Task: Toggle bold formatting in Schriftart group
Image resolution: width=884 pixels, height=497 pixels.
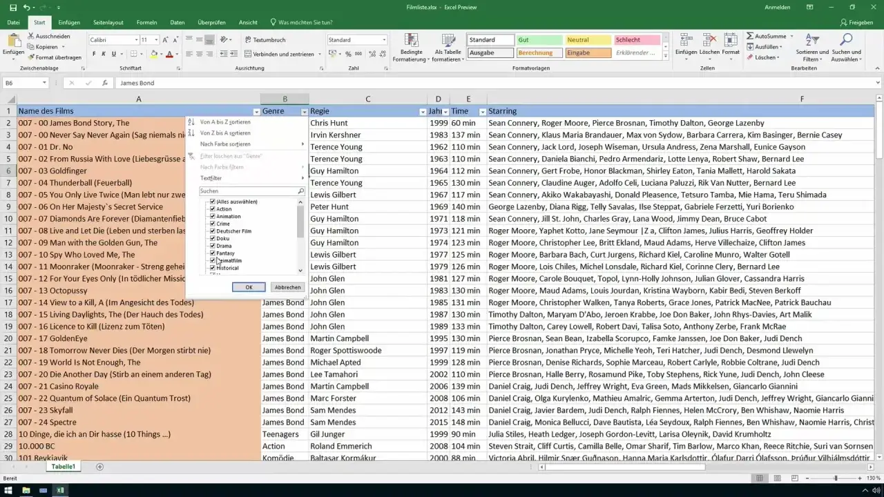Action: pos(94,54)
